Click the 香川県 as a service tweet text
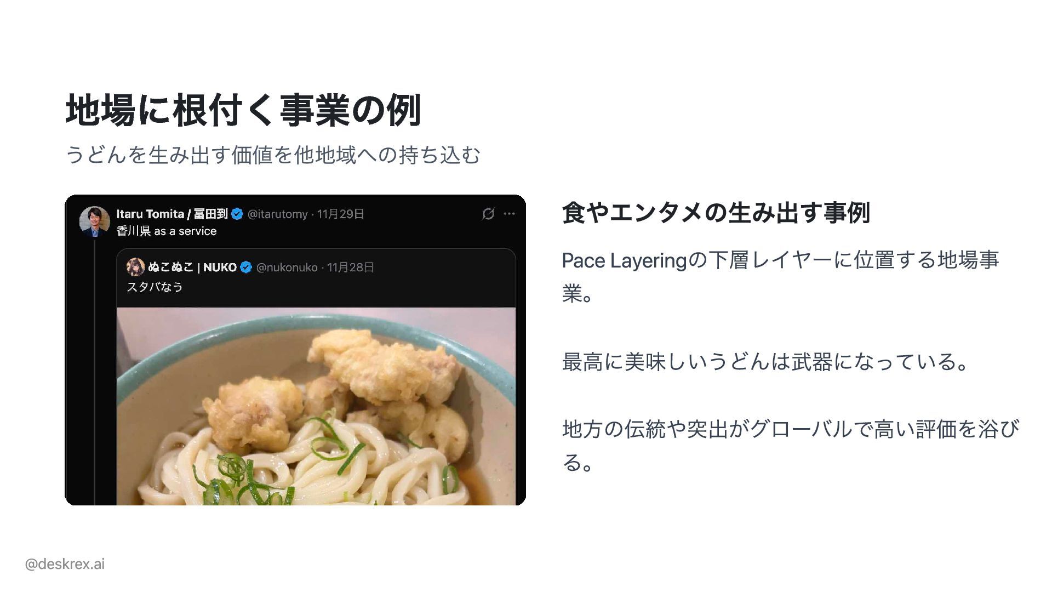 167,231
